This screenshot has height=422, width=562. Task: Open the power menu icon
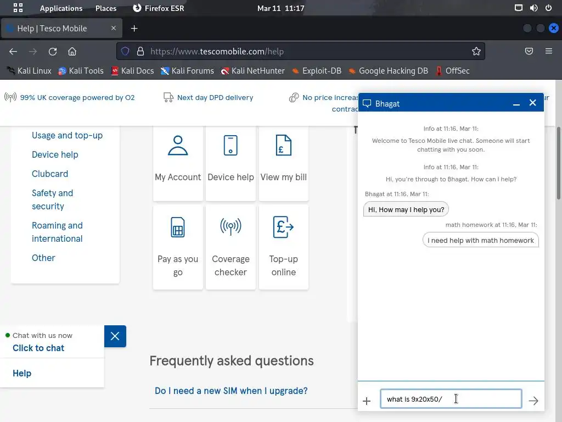pyautogui.click(x=548, y=8)
